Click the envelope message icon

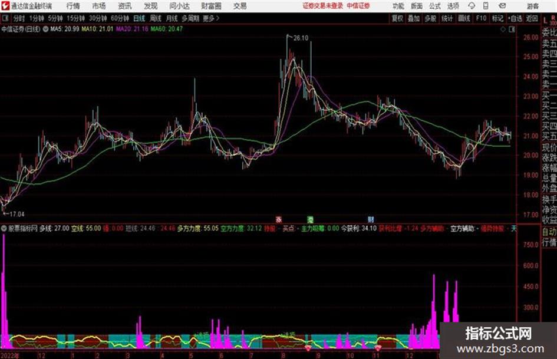(x=502, y=6)
